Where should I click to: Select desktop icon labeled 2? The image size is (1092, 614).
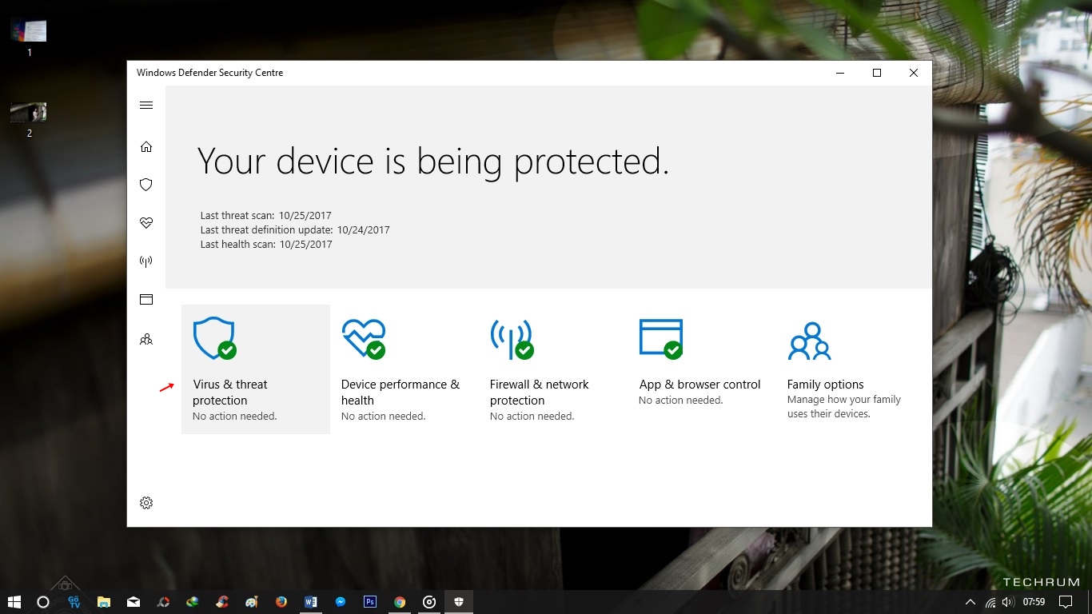click(x=29, y=120)
